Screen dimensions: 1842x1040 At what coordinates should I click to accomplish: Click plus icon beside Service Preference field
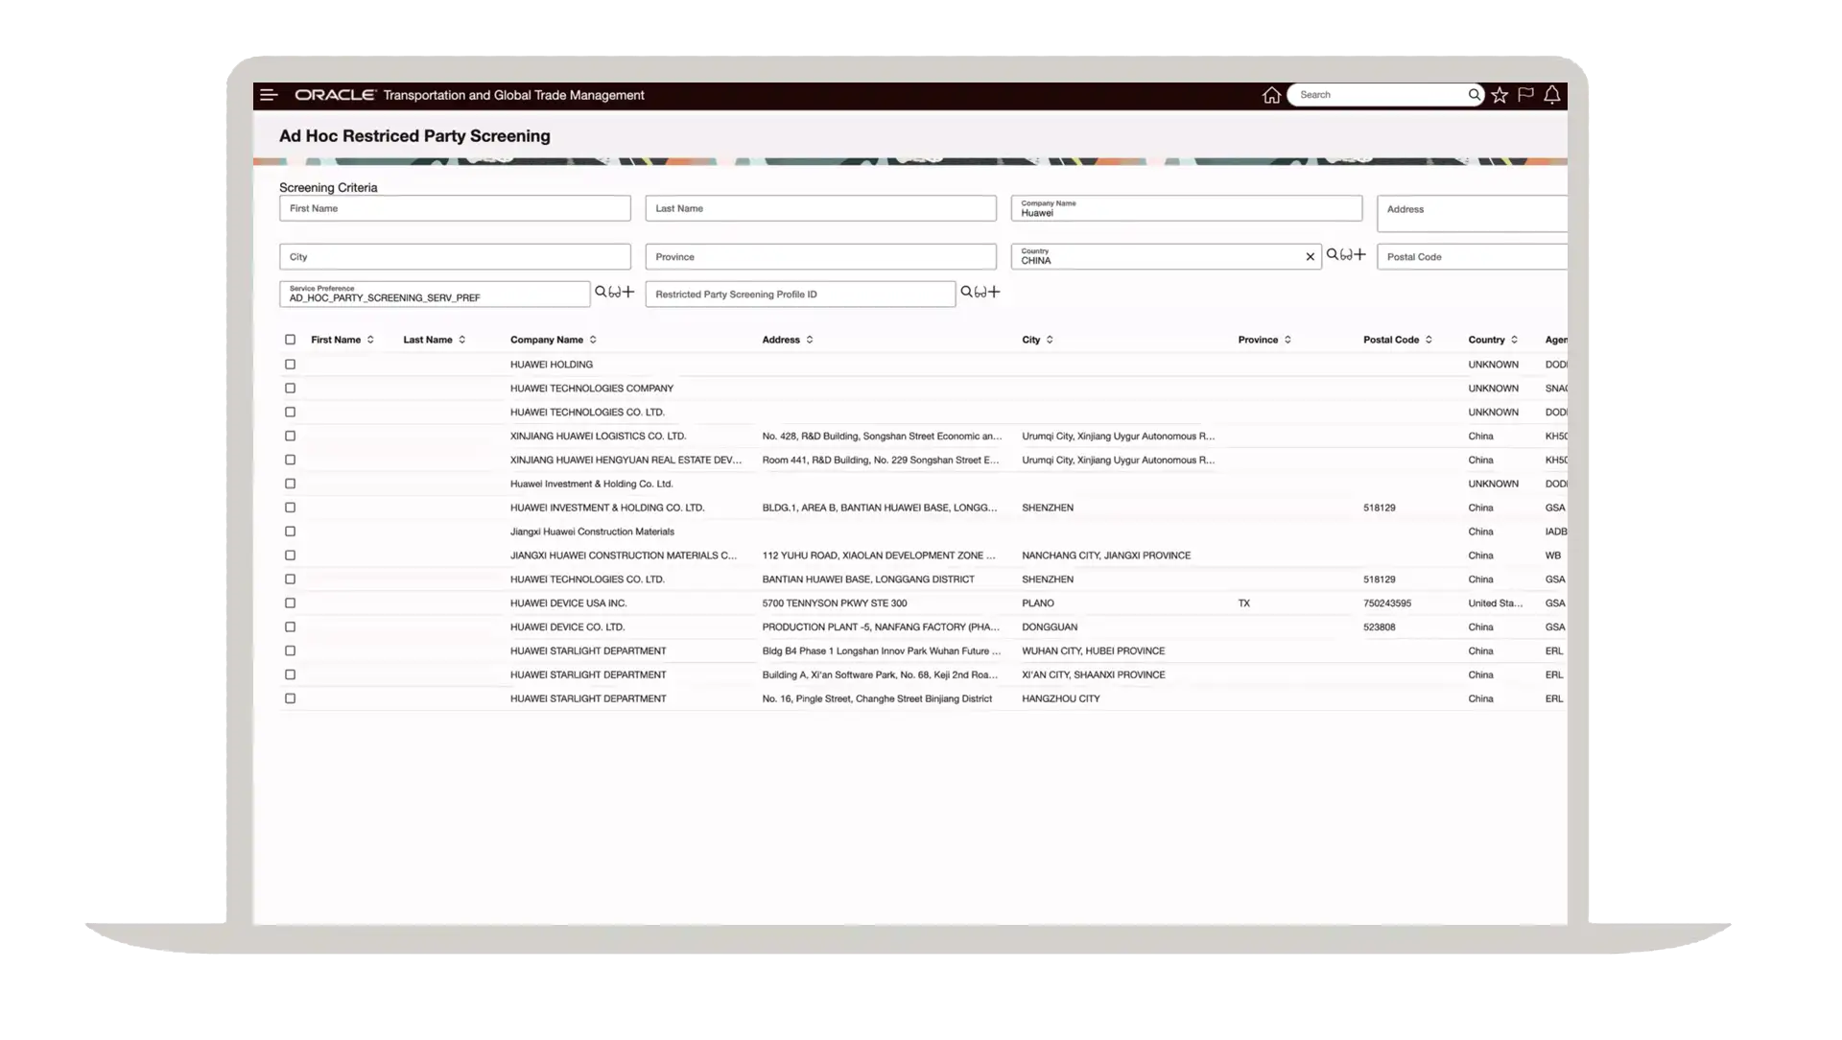[628, 292]
